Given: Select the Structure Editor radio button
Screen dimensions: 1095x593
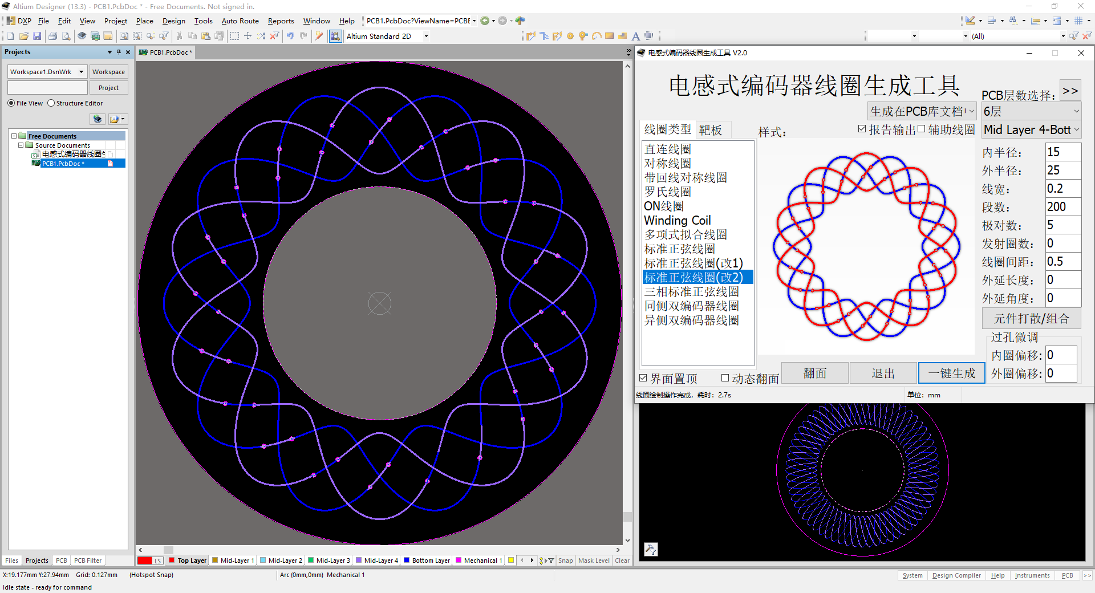Looking at the screenshot, I should tap(51, 103).
